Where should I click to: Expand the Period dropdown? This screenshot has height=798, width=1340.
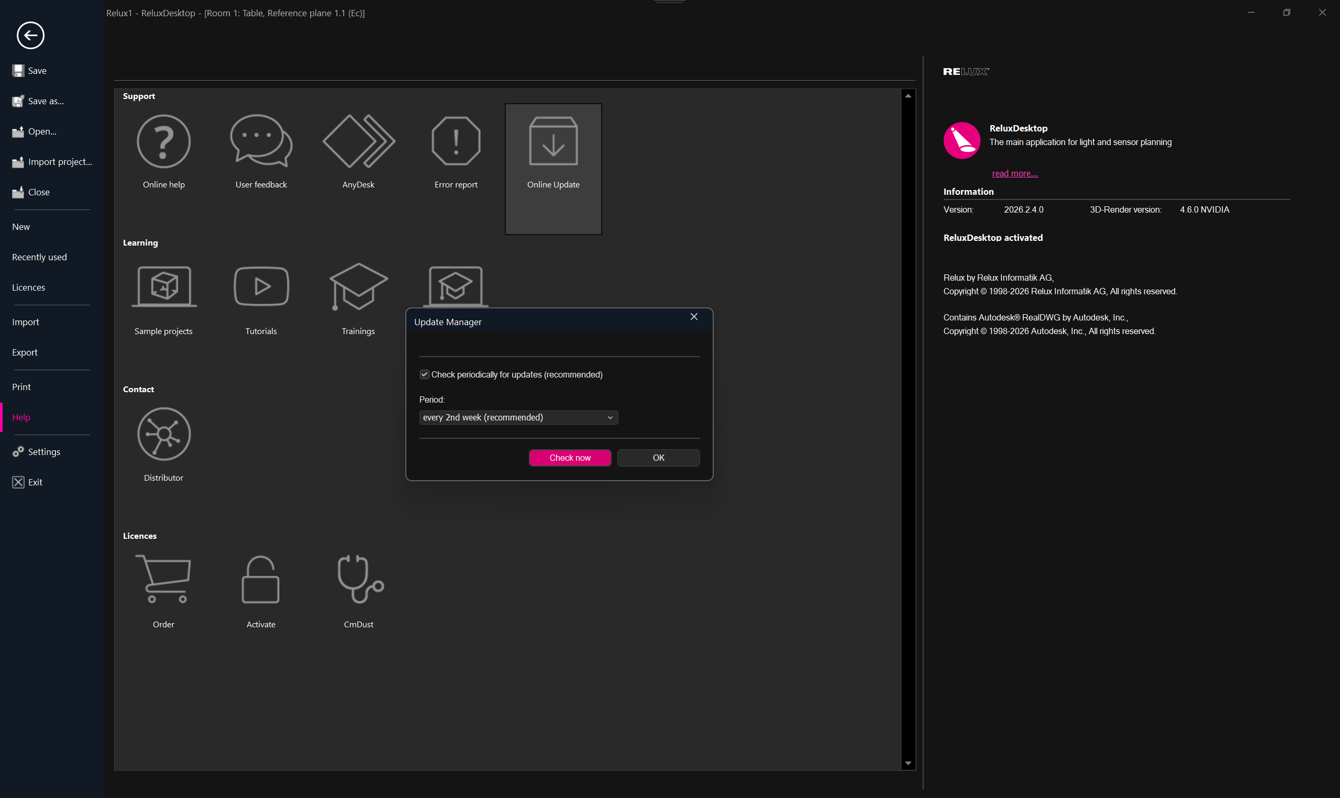pyautogui.click(x=518, y=417)
